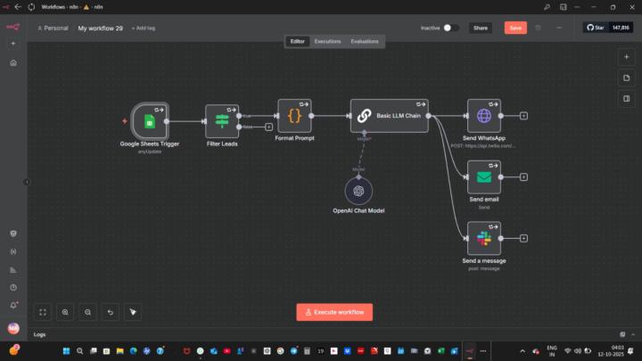Switch to the Executions tab
This screenshot has height=361, width=642.
(x=327, y=41)
